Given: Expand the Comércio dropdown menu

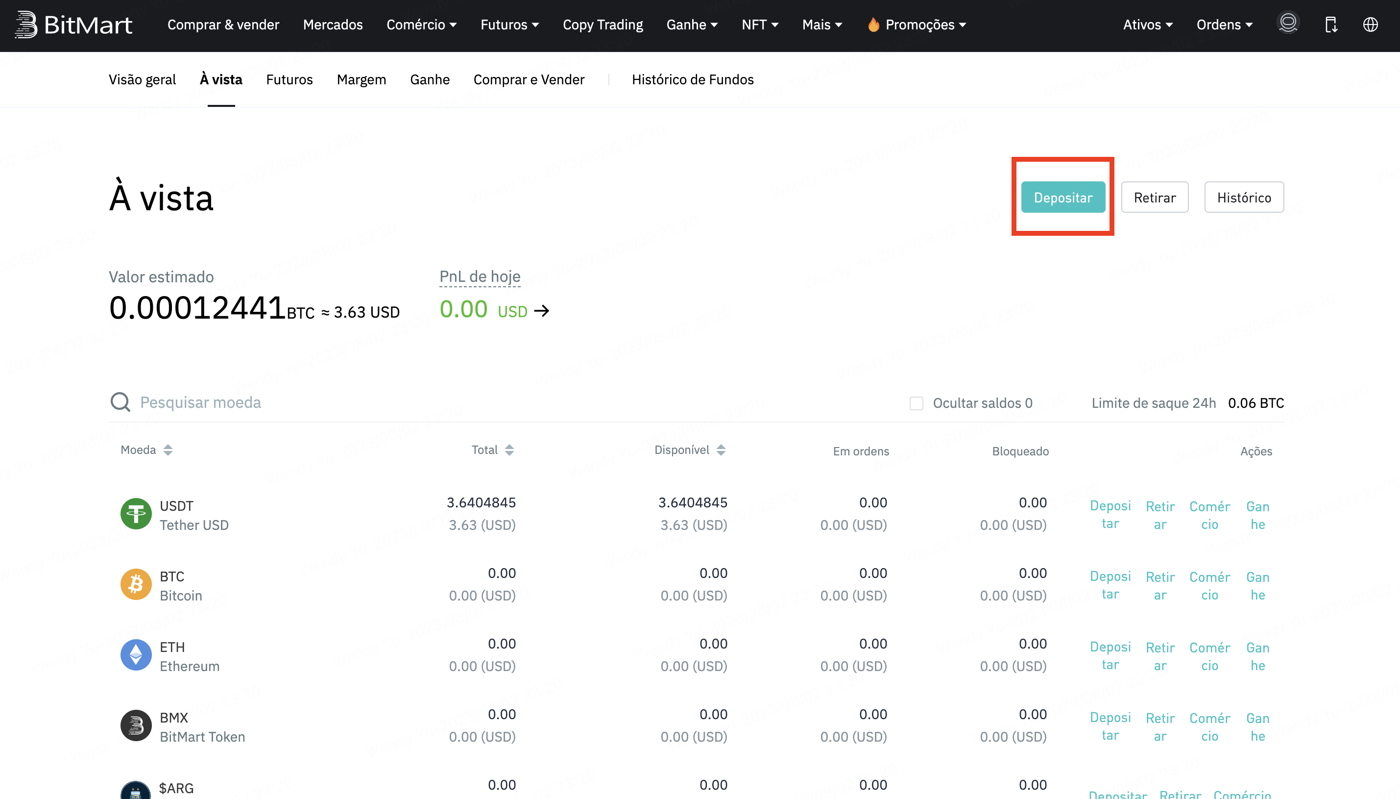Looking at the screenshot, I should point(421,25).
